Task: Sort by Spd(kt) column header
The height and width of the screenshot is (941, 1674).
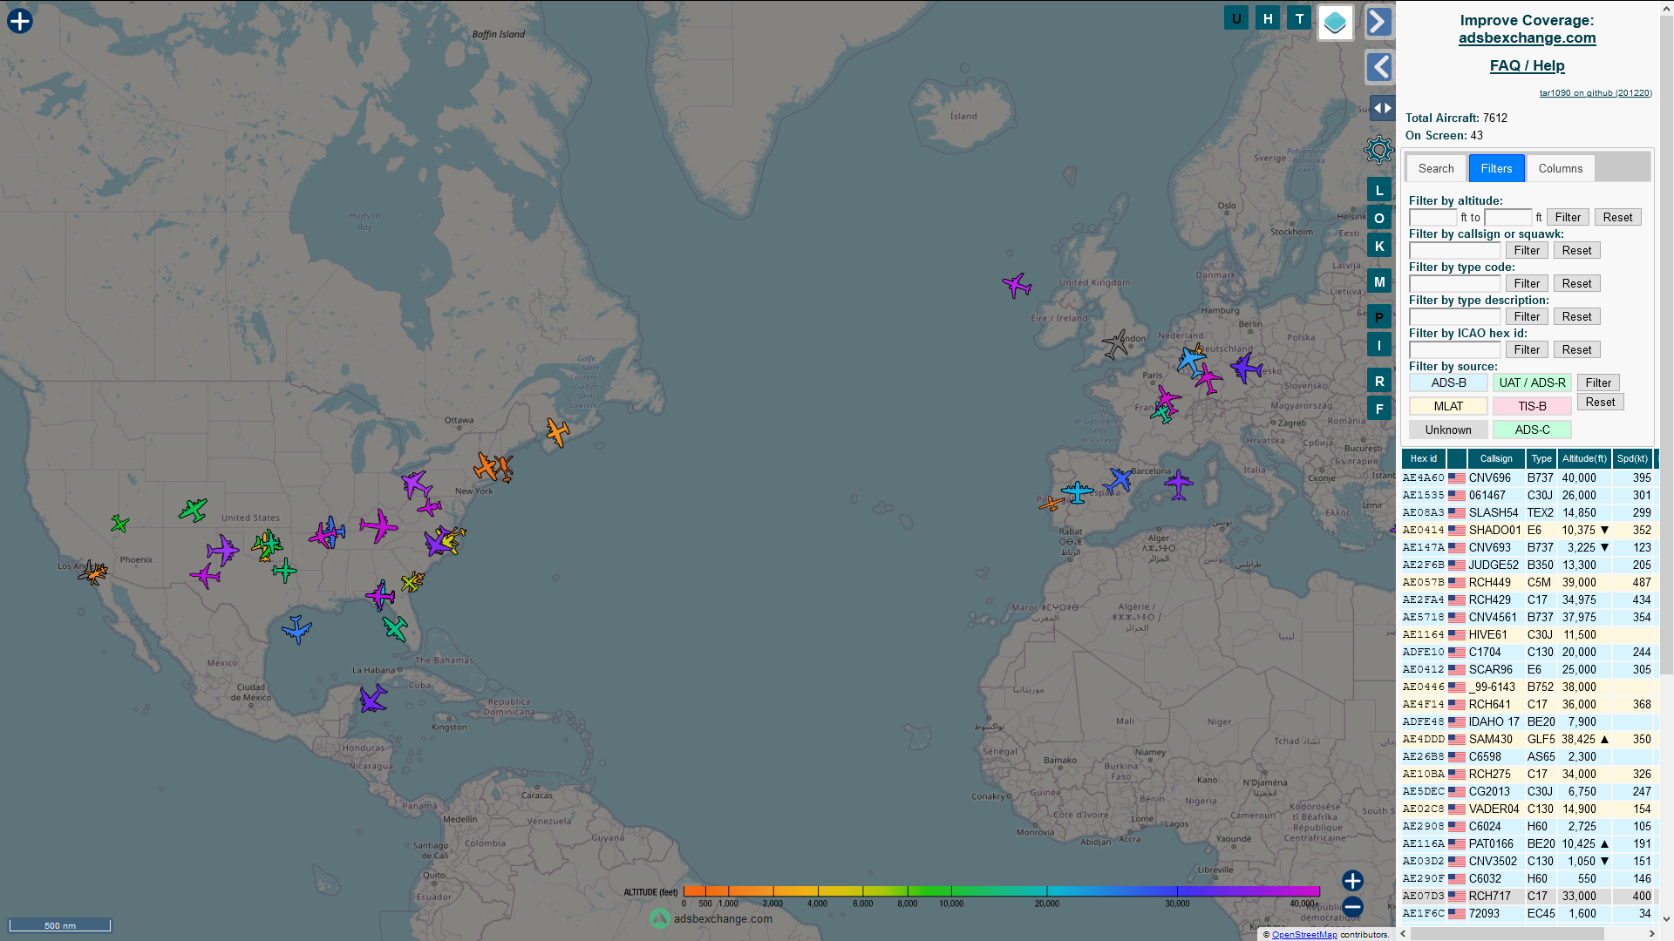Action: [x=1632, y=458]
